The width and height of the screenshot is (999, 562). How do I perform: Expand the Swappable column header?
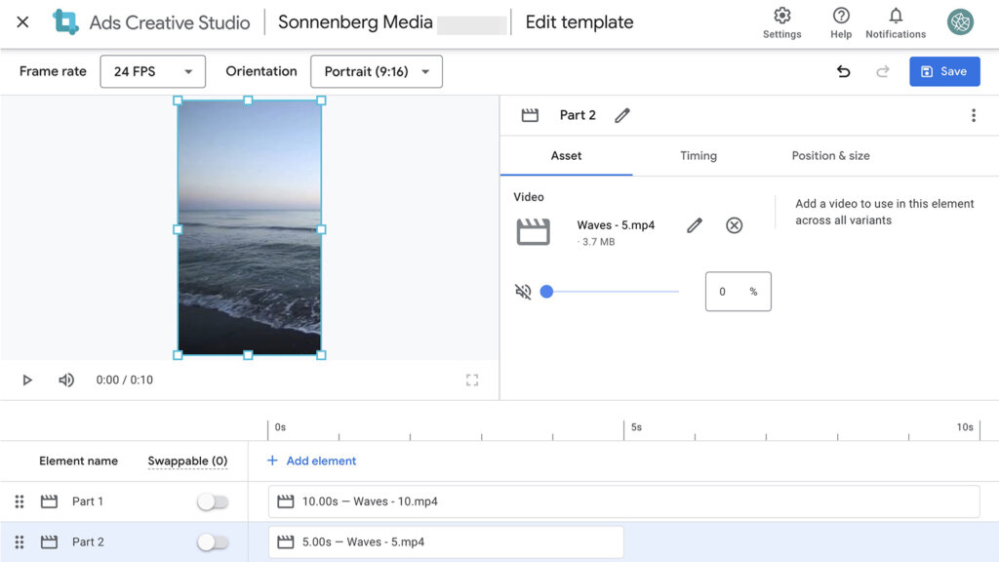(x=187, y=461)
